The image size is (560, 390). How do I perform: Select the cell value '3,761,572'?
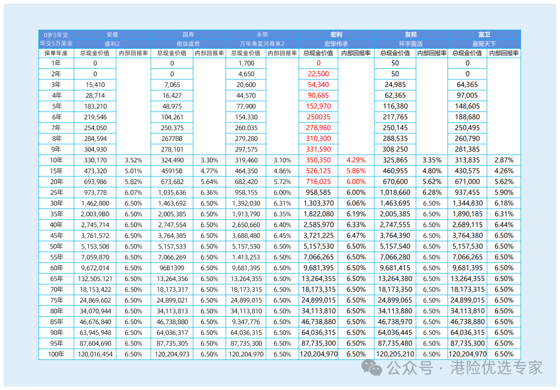click(95, 236)
